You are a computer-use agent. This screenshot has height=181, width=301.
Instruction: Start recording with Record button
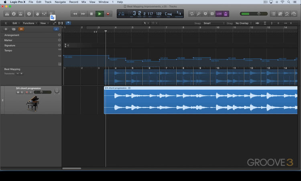(108, 14)
